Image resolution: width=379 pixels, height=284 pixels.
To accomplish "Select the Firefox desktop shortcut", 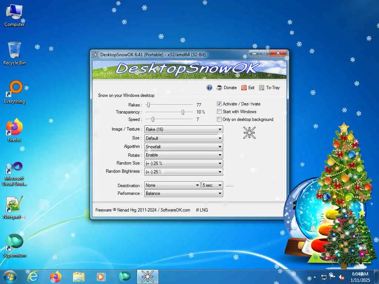I will click(x=14, y=130).
